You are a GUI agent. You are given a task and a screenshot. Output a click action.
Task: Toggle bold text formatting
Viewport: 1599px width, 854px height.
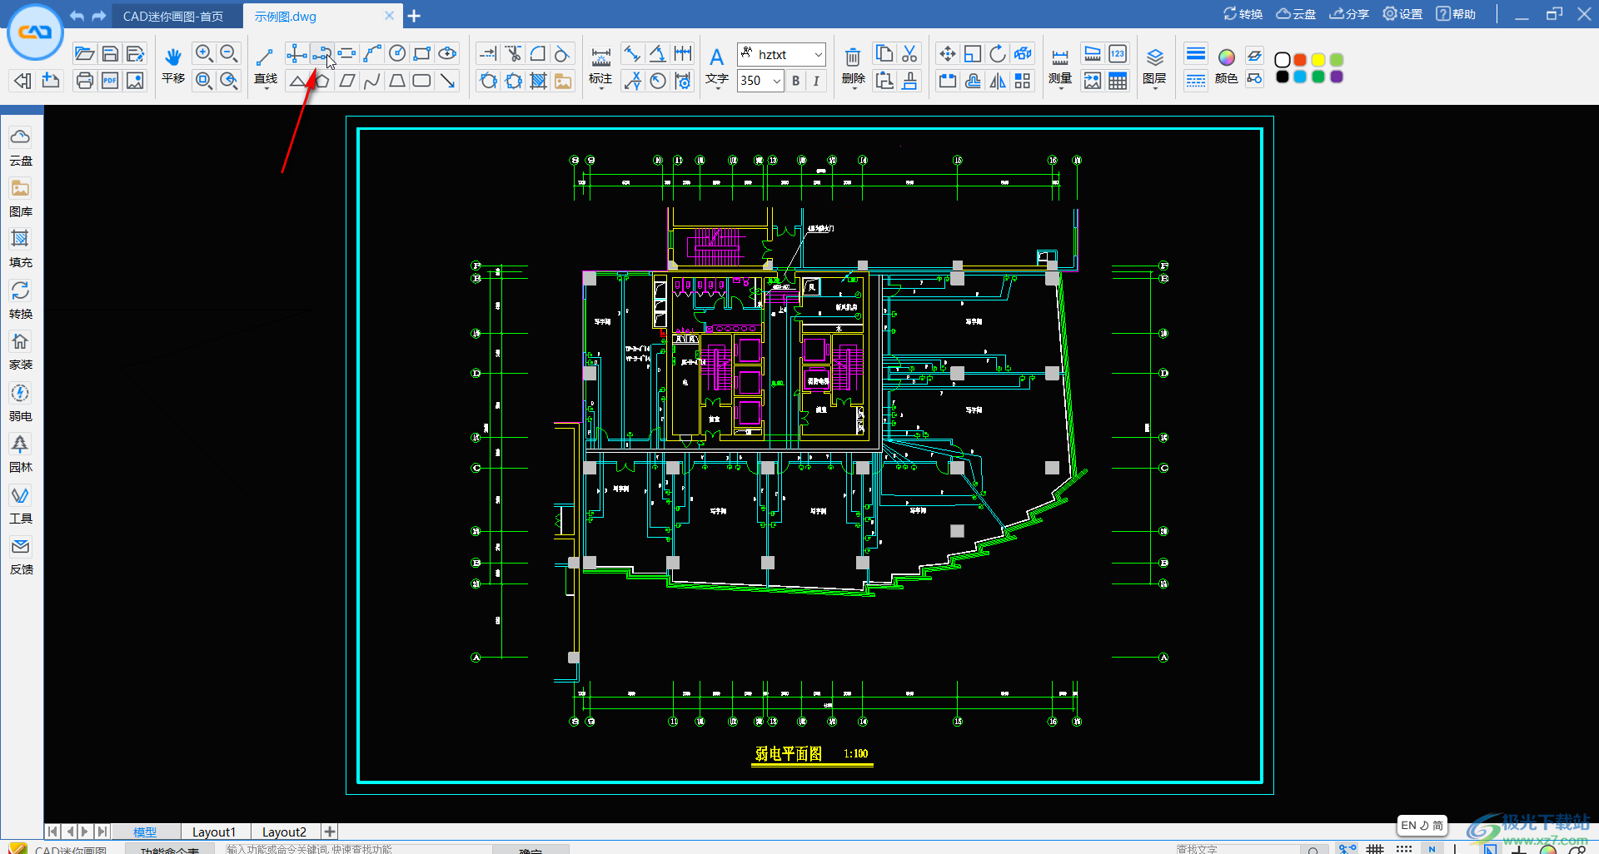click(796, 81)
